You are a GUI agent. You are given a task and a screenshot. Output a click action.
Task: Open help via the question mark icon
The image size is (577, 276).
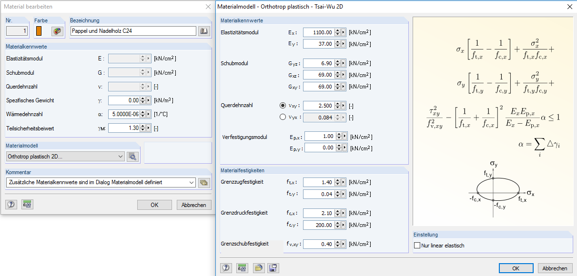(x=226, y=268)
